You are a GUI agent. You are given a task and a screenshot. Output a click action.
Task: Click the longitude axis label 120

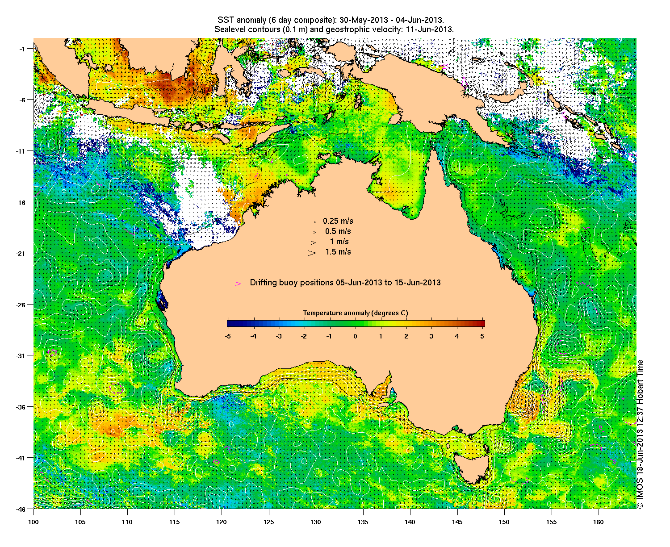[222, 522]
